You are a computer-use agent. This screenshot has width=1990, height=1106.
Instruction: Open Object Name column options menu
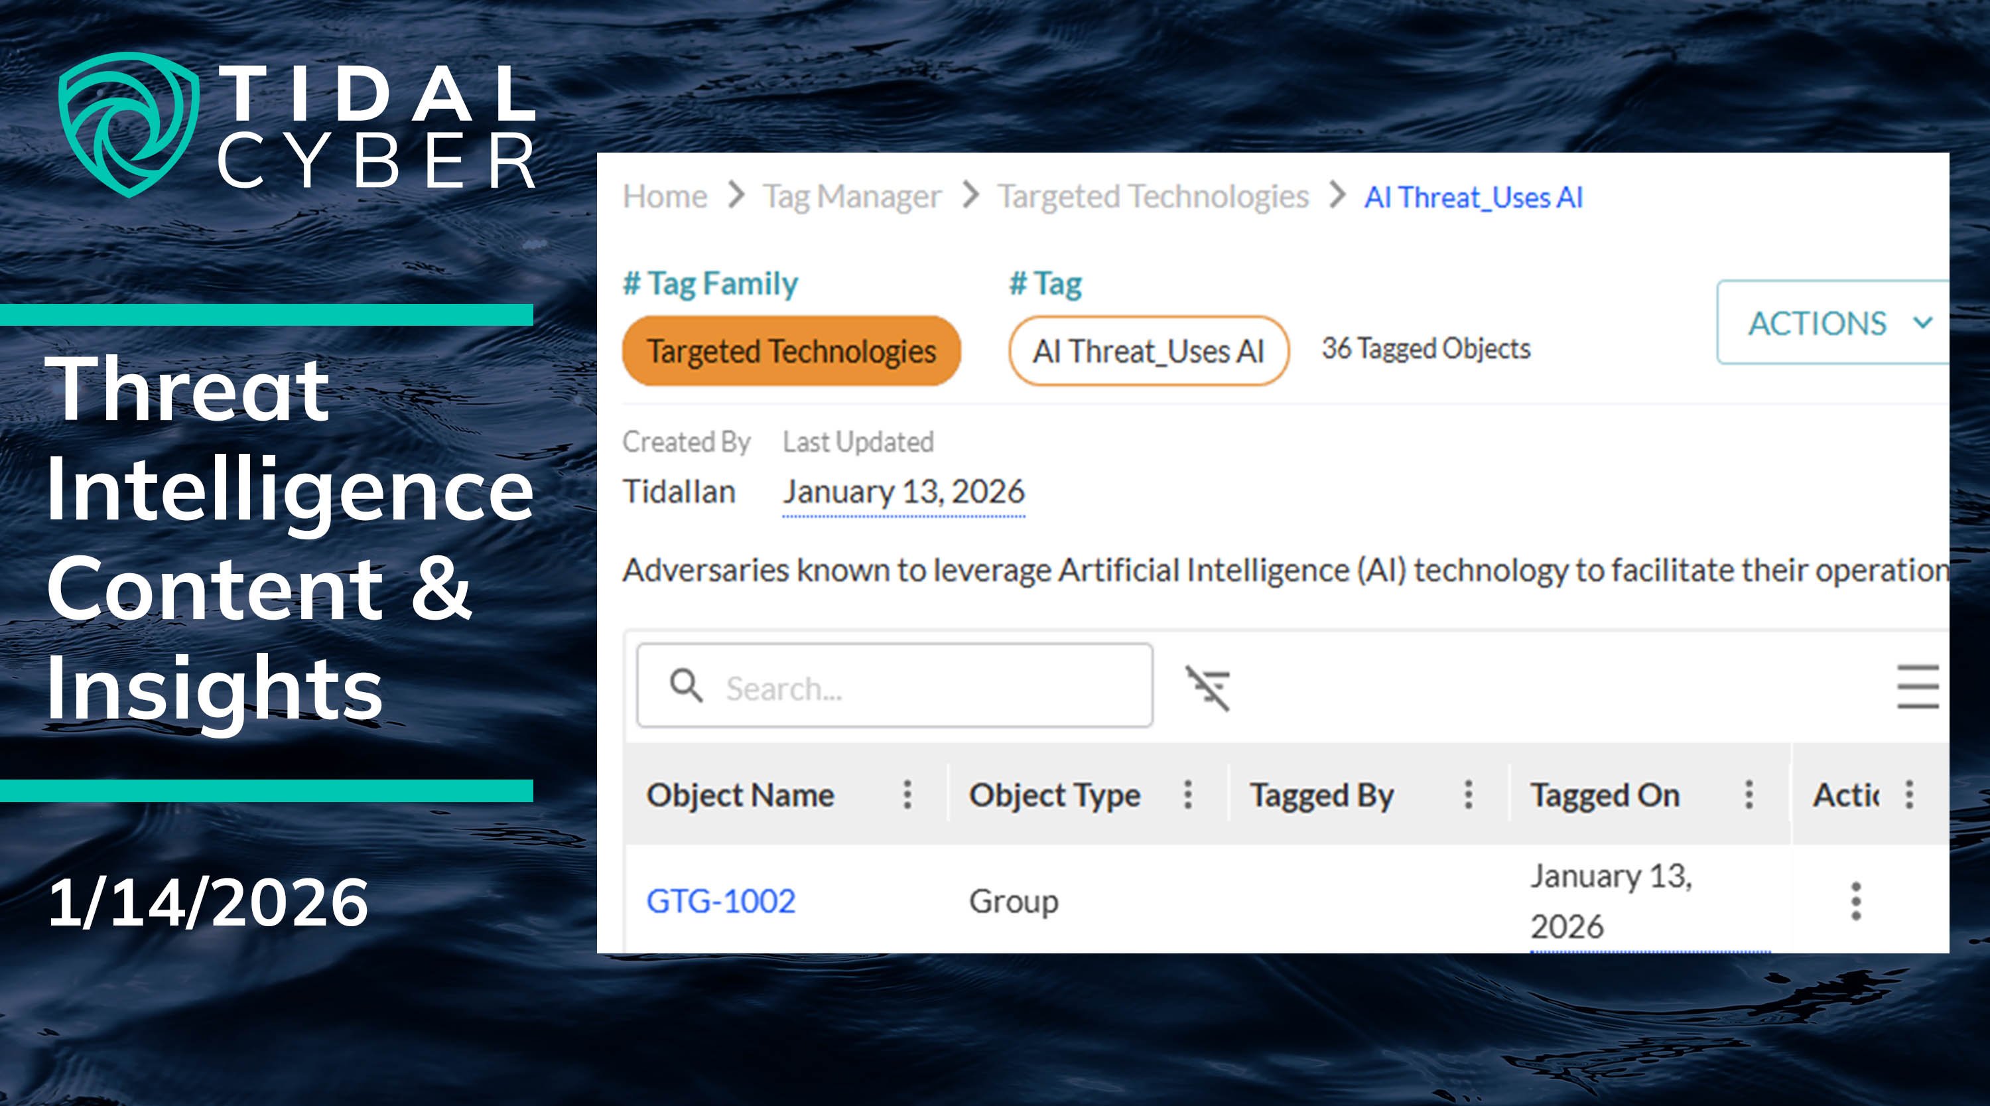(x=907, y=795)
